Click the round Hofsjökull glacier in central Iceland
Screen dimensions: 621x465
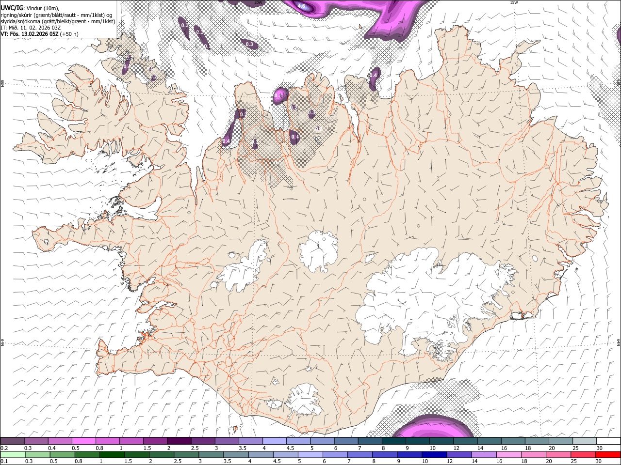tap(318, 251)
